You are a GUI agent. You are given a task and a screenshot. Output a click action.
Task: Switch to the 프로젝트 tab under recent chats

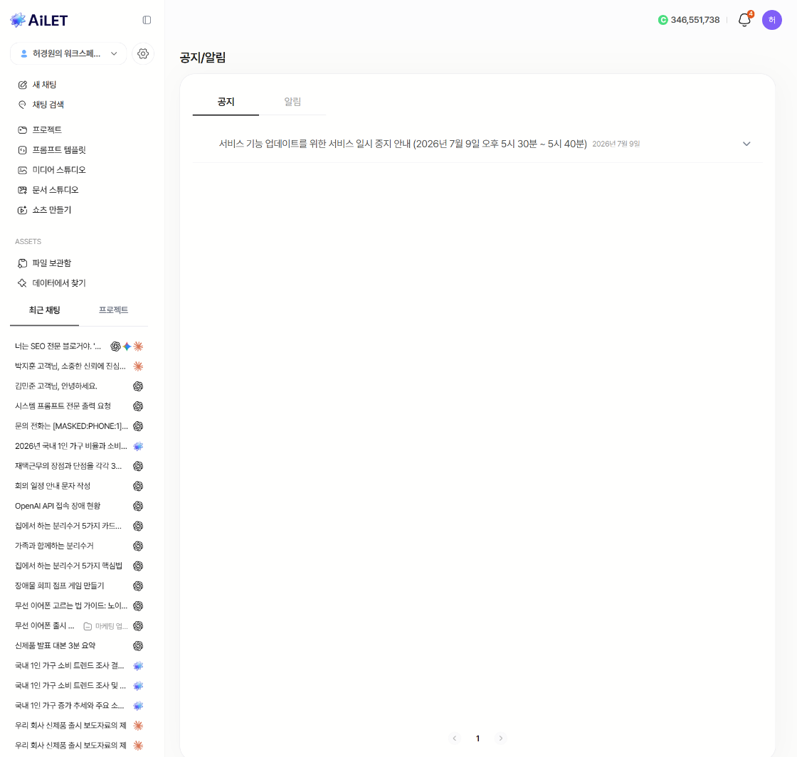113,310
